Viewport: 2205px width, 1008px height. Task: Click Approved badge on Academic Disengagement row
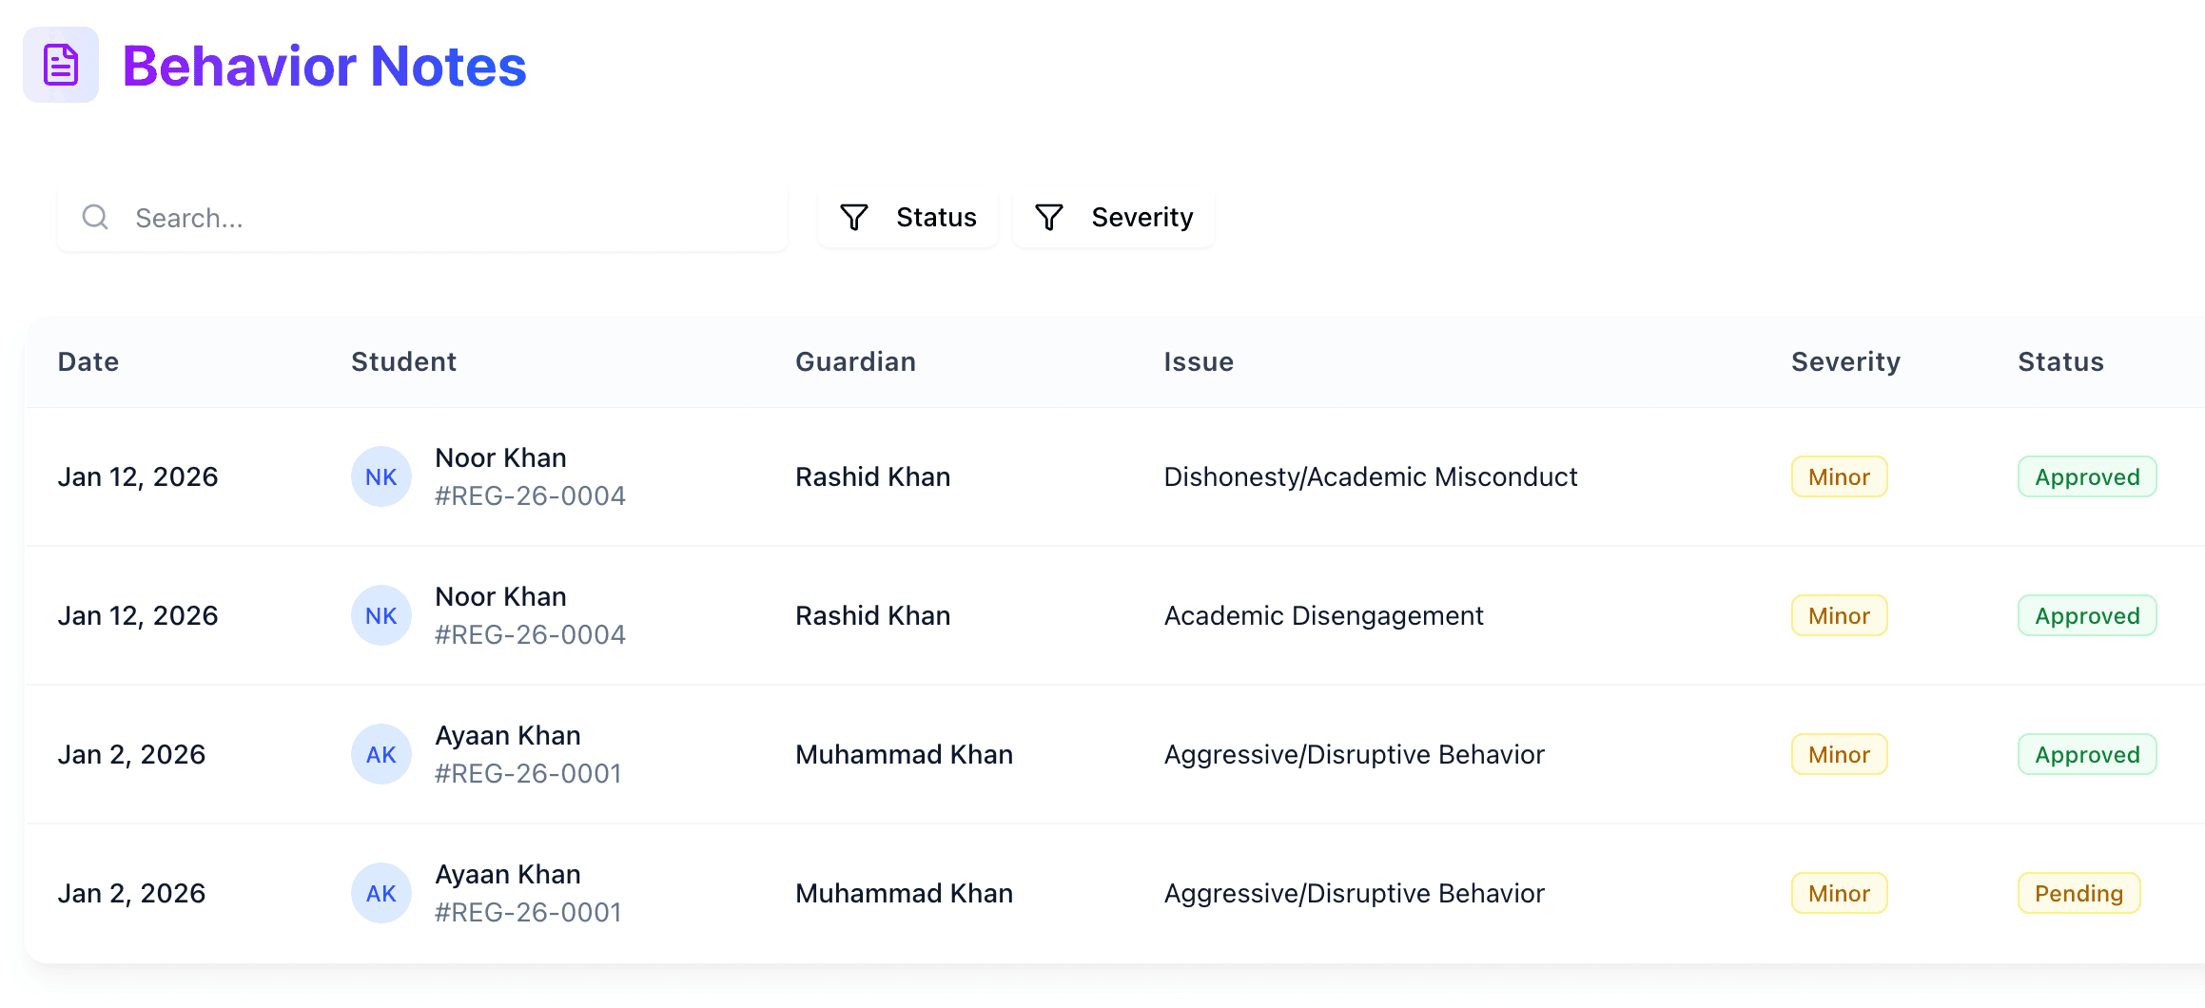coord(2087,615)
